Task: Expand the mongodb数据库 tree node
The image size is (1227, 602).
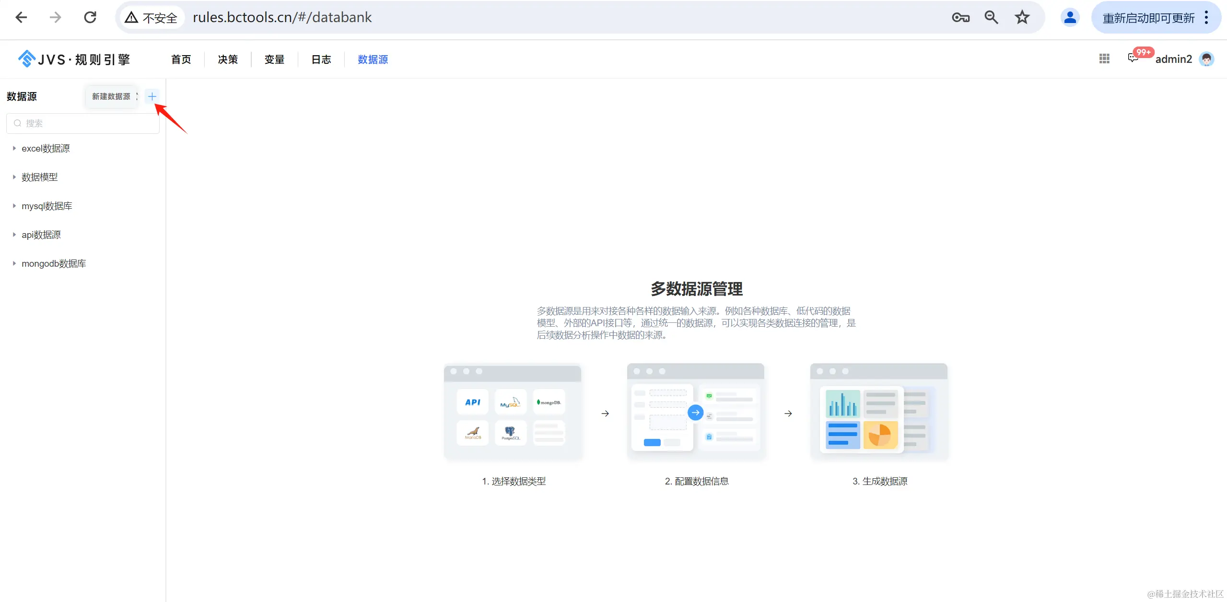Action: pos(14,263)
